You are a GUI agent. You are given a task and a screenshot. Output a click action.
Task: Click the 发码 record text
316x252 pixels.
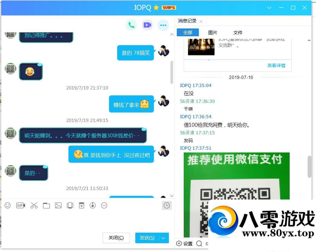[188, 140]
